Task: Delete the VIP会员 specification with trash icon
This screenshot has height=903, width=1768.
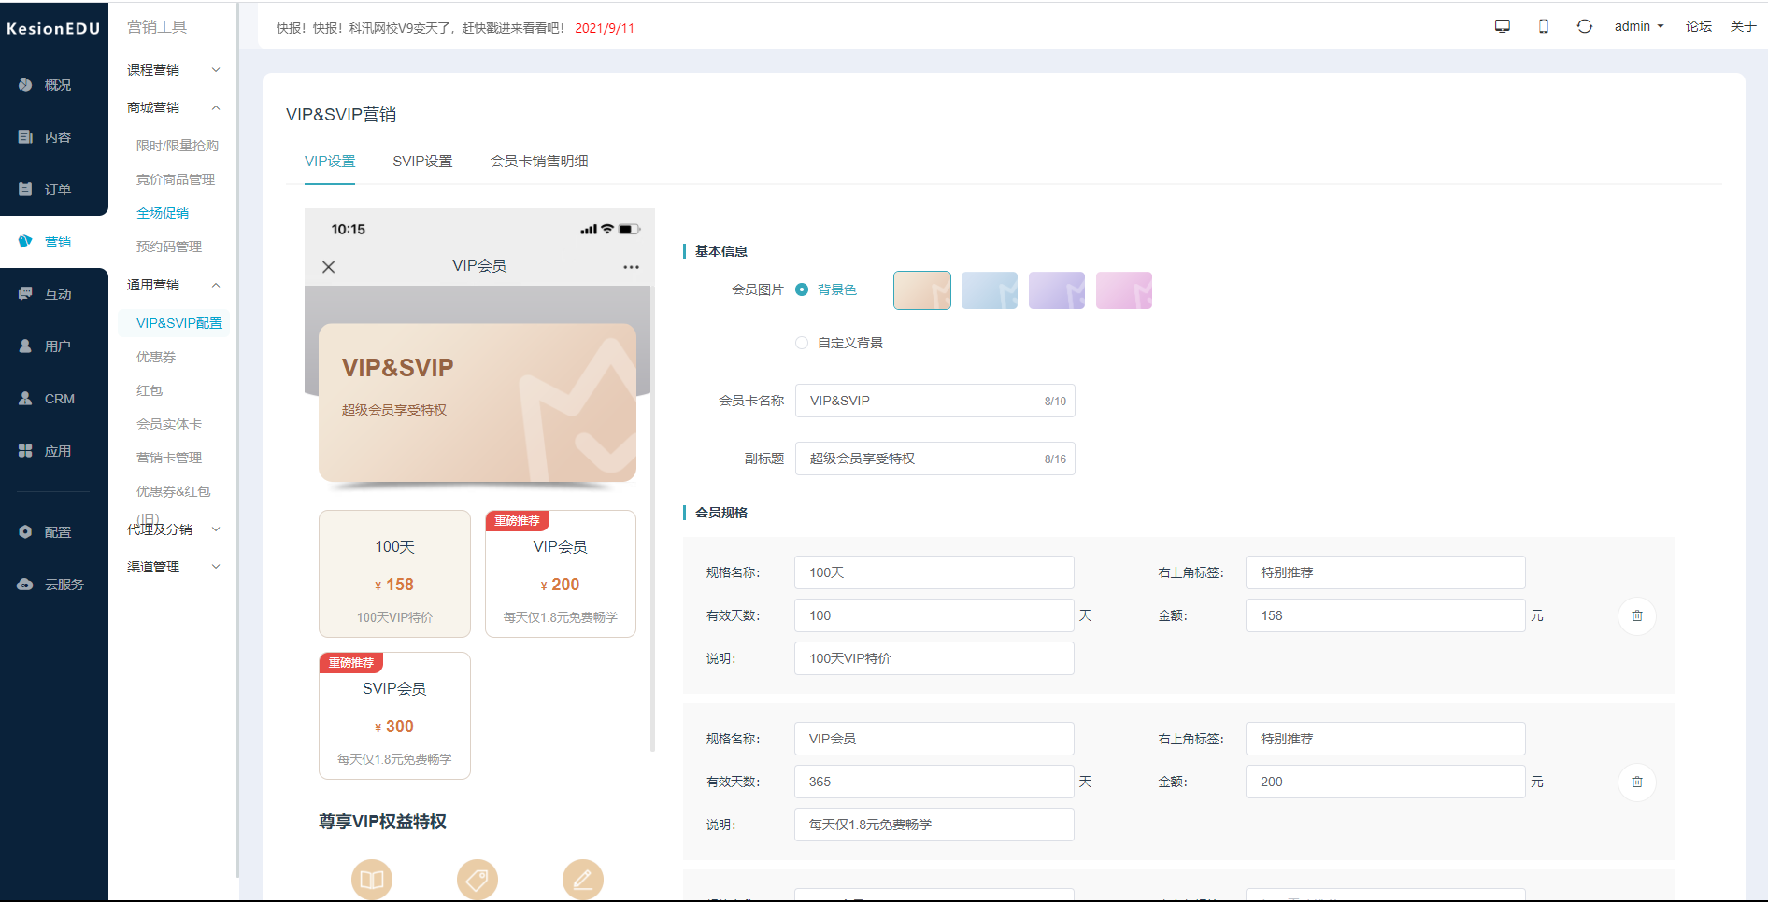Action: coord(1637,783)
